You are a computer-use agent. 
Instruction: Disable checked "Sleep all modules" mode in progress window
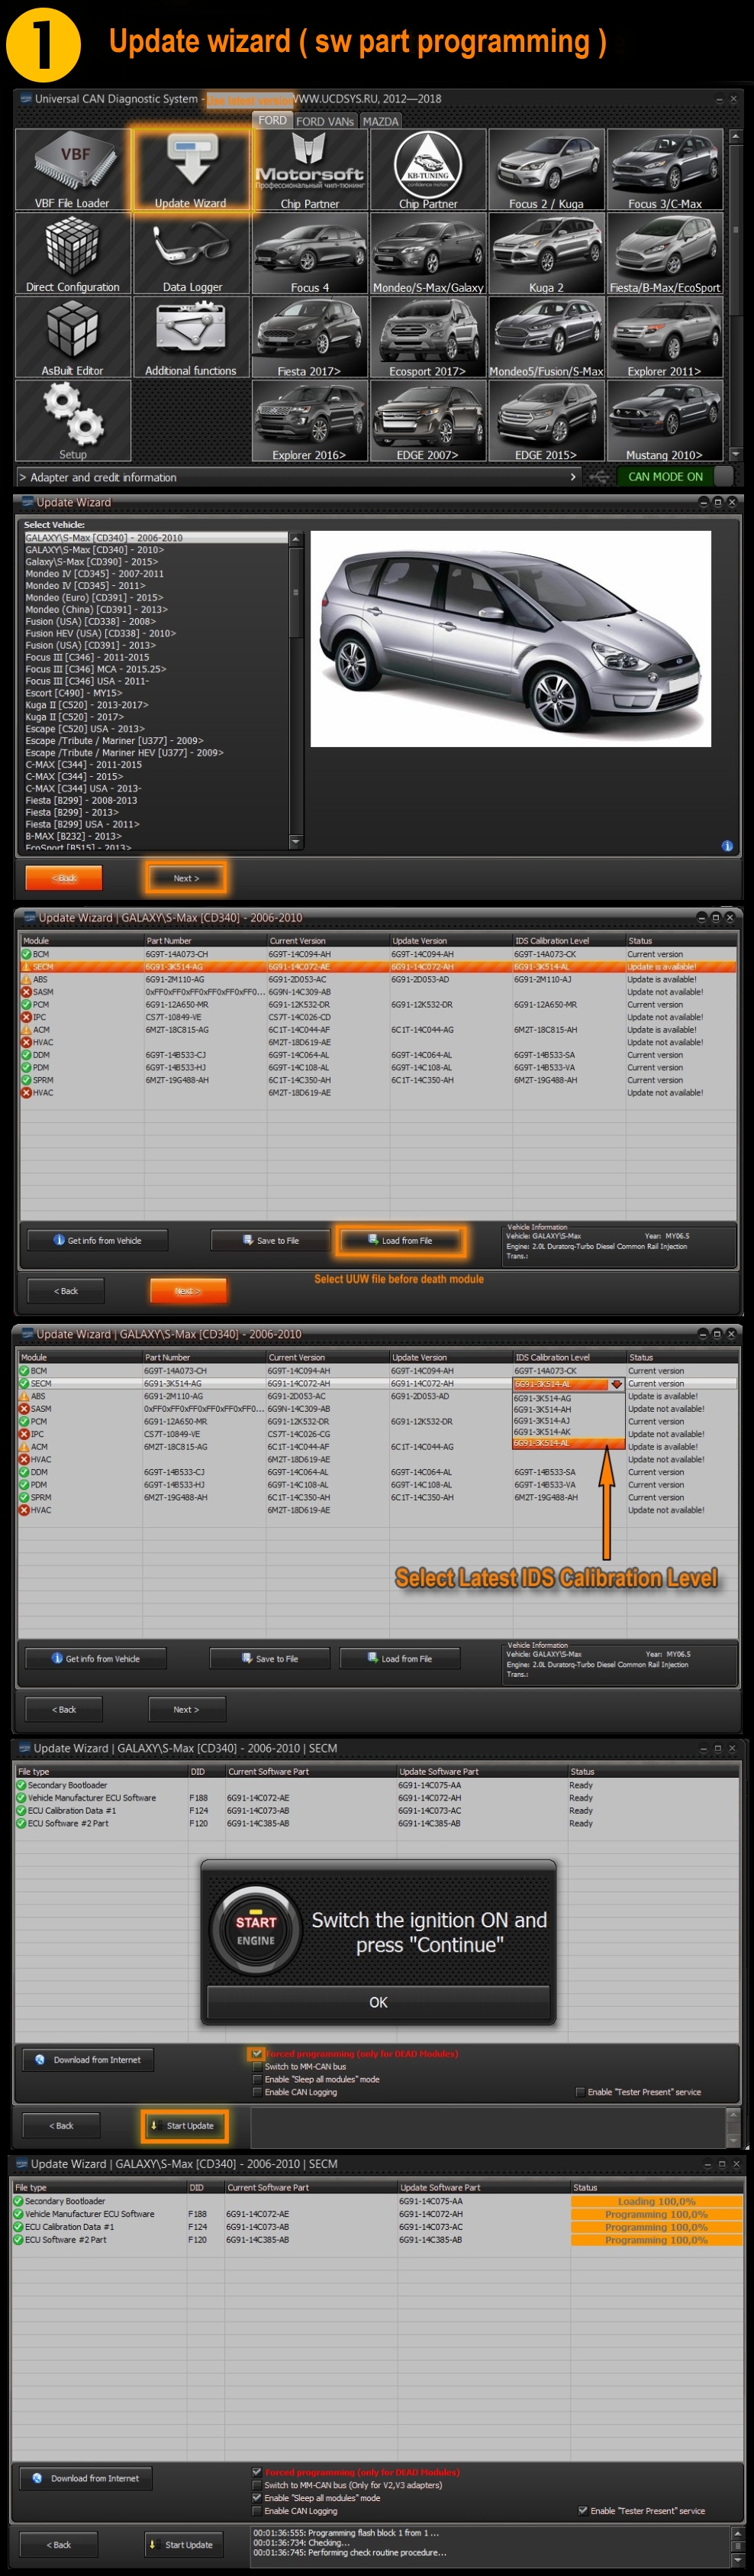(256, 2498)
